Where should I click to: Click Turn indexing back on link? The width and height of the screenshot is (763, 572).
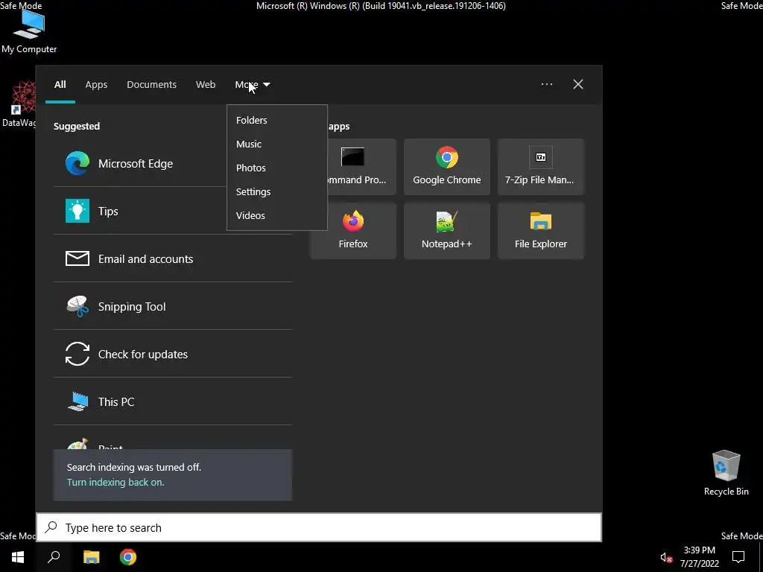(115, 482)
